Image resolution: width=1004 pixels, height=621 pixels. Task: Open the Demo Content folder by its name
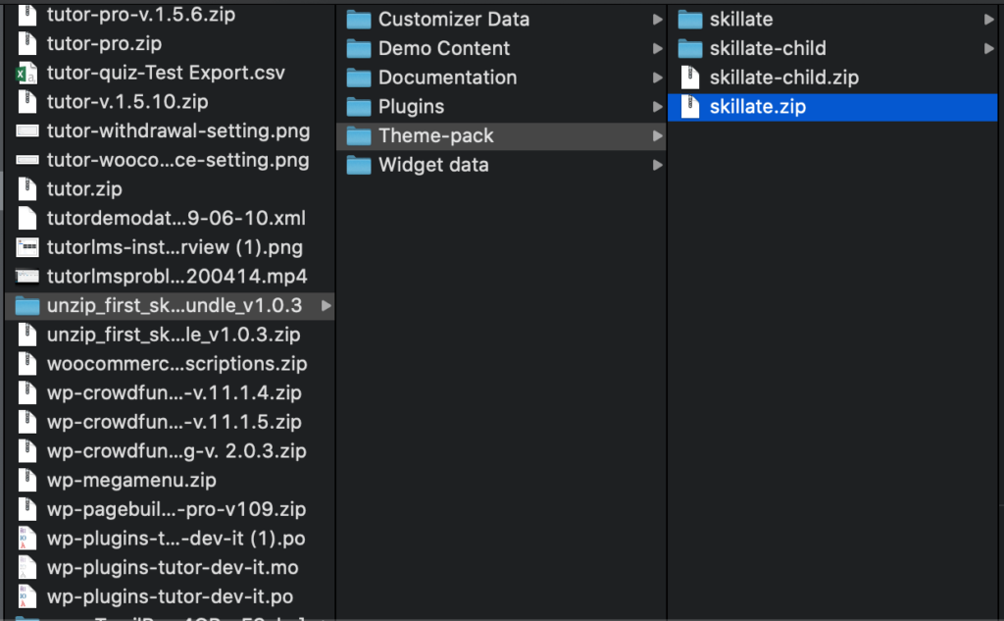444,48
